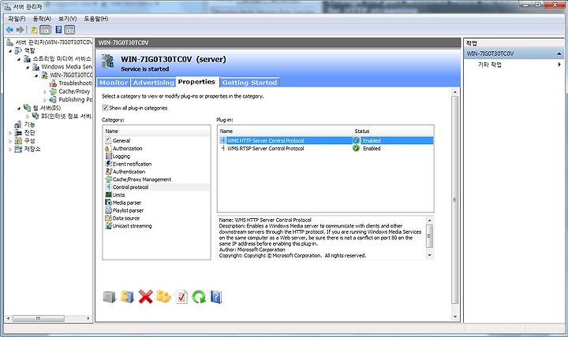
Task: Click the Authorization lock category icon
Action: tap(107, 149)
